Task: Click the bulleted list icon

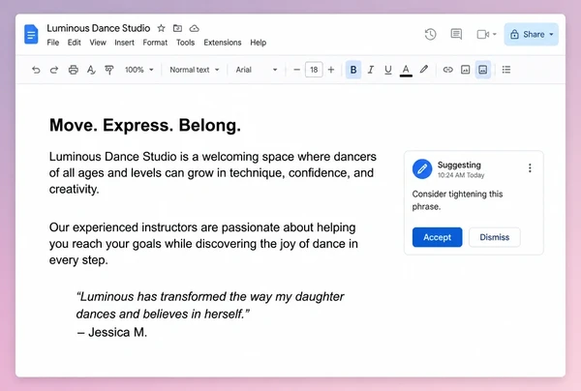Action: pos(506,70)
